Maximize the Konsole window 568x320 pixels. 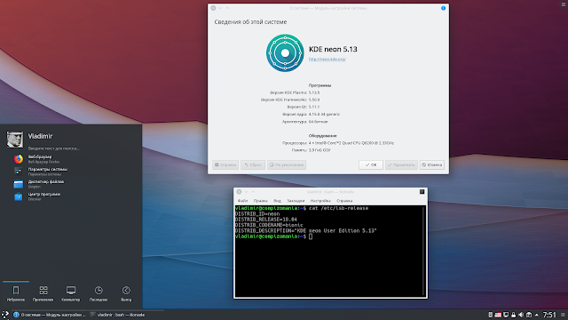(x=253, y=192)
